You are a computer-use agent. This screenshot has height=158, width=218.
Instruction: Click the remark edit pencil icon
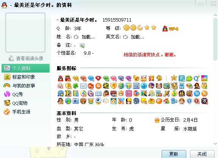(82, 45)
